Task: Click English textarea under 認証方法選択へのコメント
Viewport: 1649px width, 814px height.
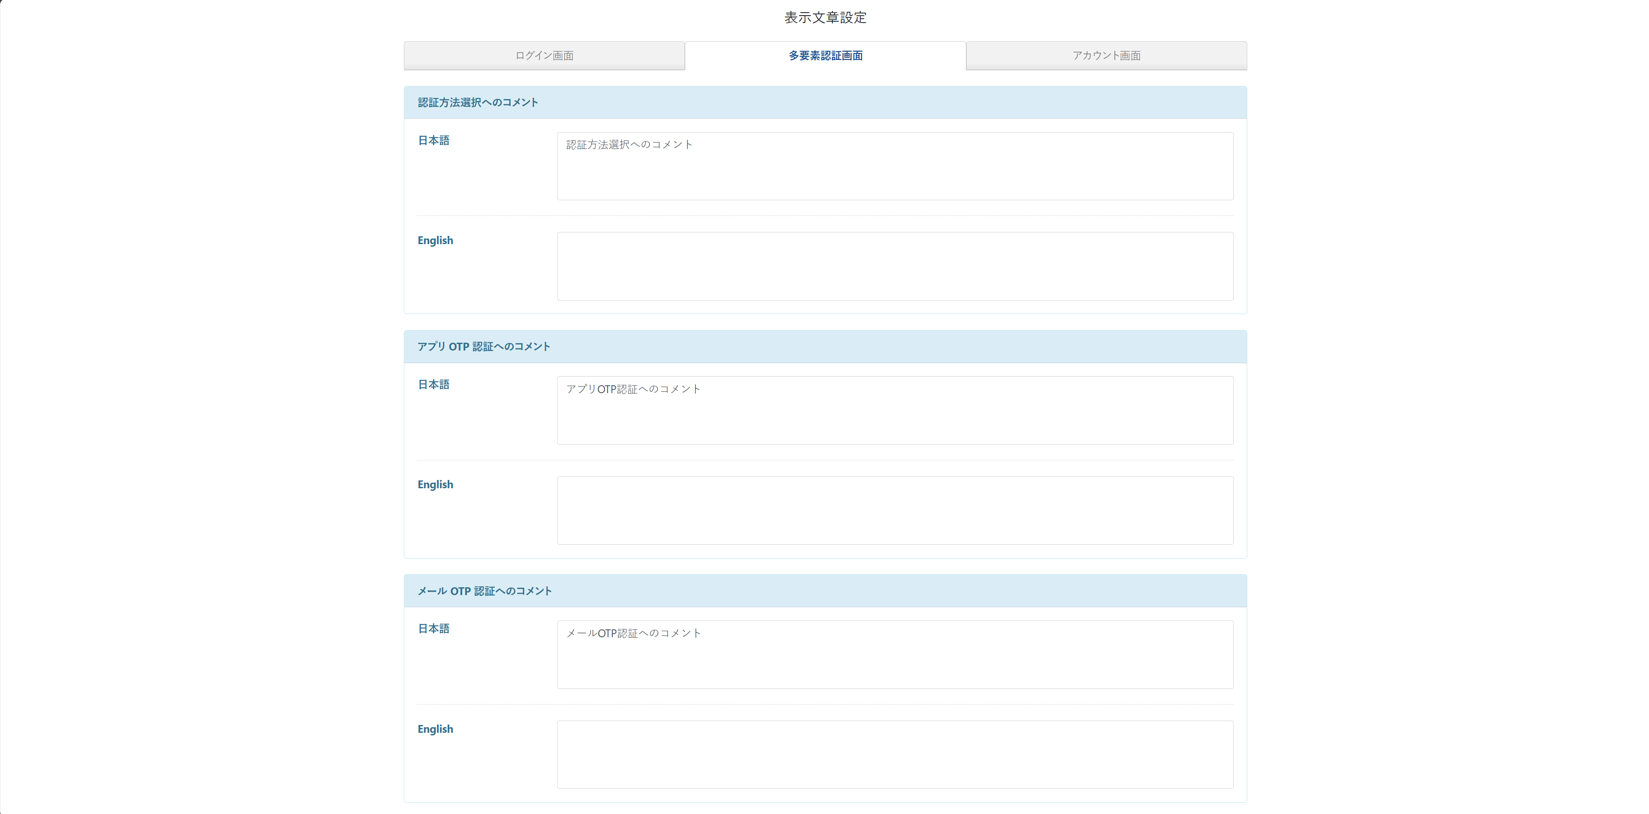Action: pos(895,266)
